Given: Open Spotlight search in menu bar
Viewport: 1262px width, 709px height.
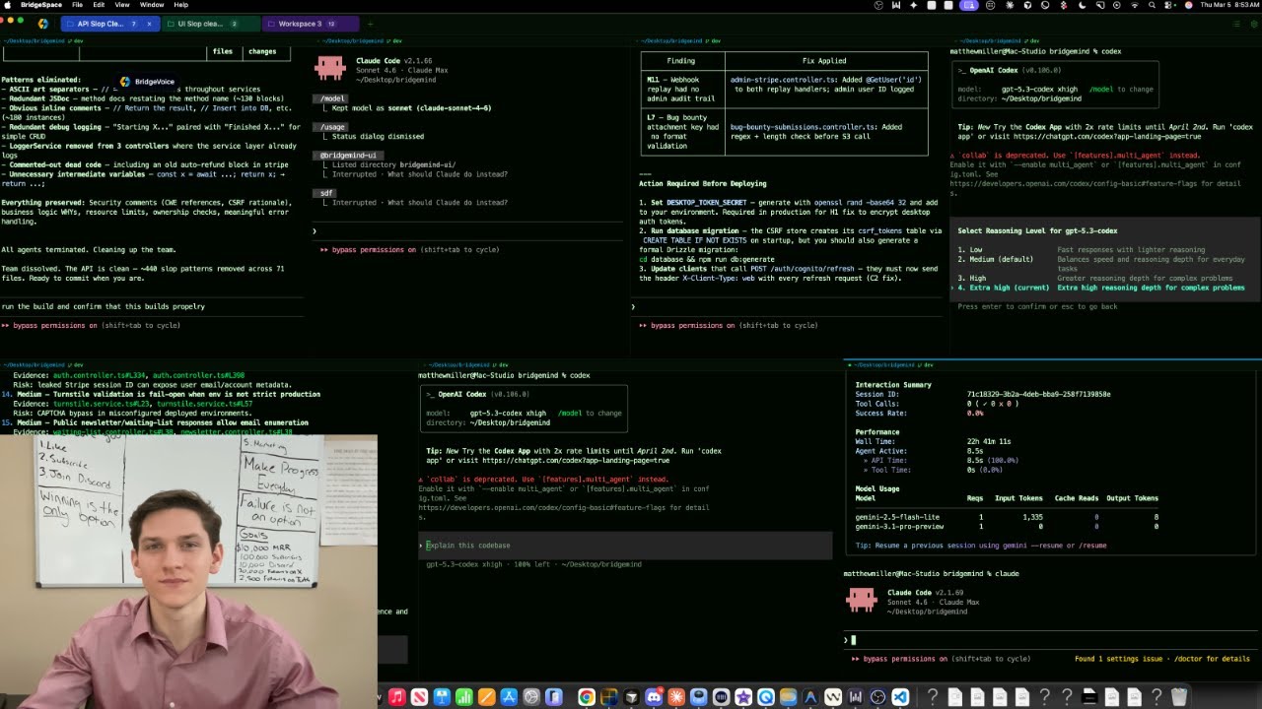Looking at the screenshot, I should tap(1152, 5).
